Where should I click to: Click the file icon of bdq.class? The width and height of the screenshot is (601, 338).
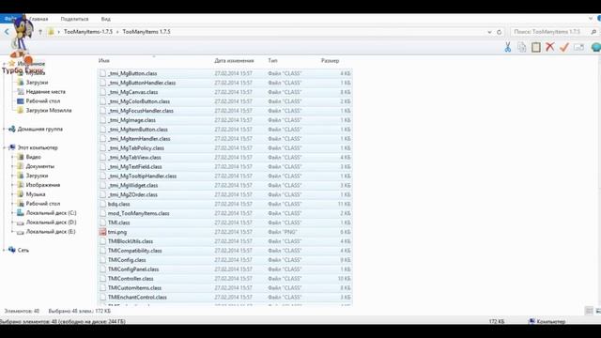[x=102, y=204]
